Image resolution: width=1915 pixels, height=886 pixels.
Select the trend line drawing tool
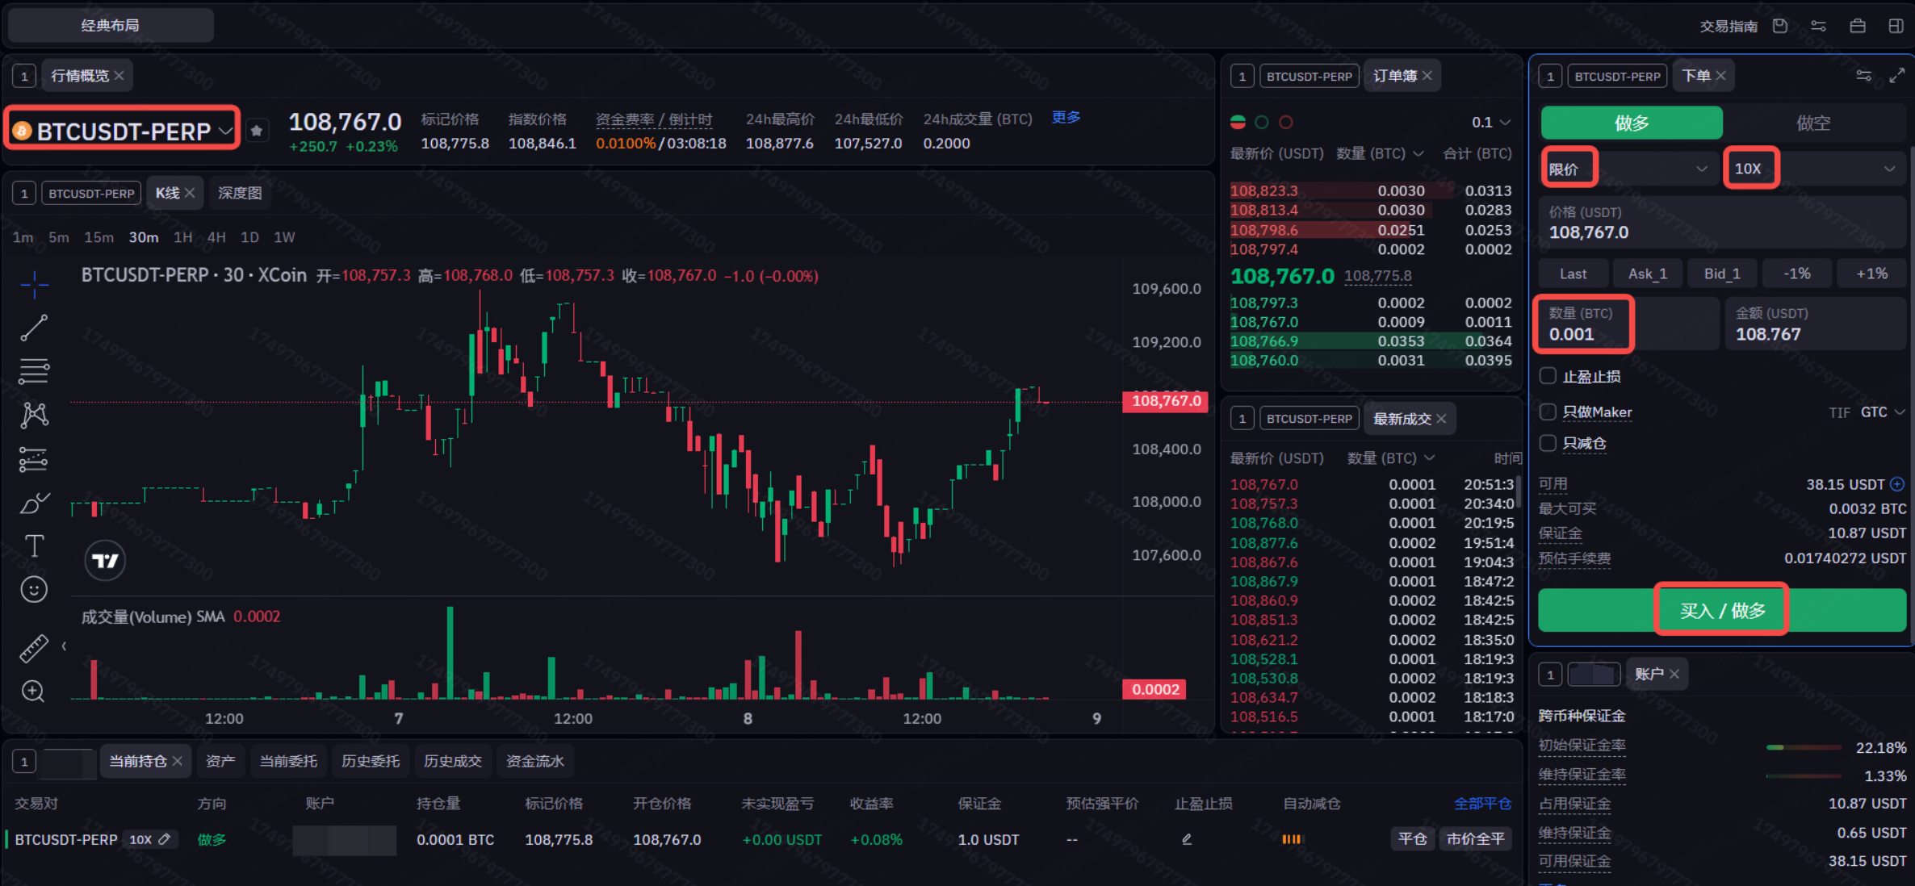click(x=34, y=328)
